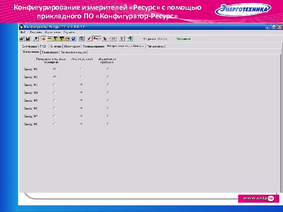The height and width of the screenshot is (212, 283).
Task: Click the grayed-out starburst toolbar icon
Action: point(114,38)
